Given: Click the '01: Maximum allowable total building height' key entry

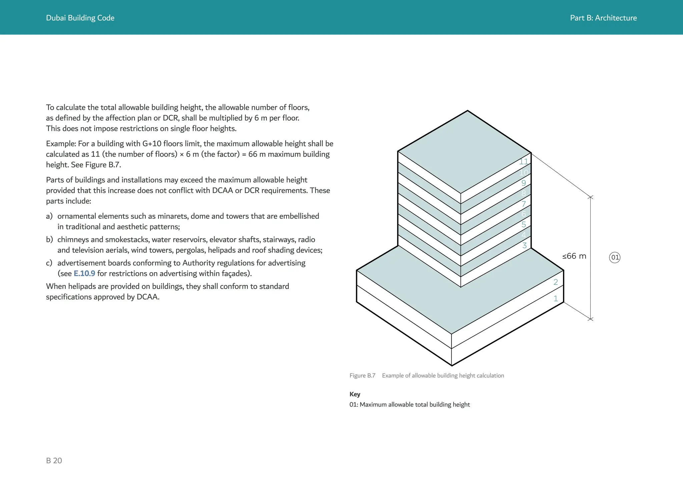Looking at the screenshot, I should [410, 405].
